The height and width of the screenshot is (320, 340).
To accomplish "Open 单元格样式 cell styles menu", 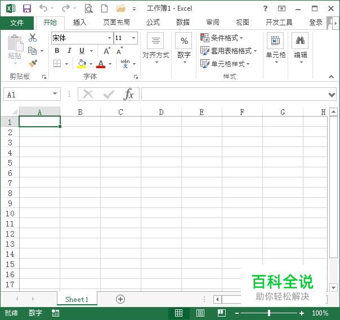I will coord(225,64).
